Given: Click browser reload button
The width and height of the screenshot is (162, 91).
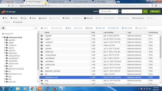Looking at the screenshot, I should pyautogui.click(x=9, y=6).
